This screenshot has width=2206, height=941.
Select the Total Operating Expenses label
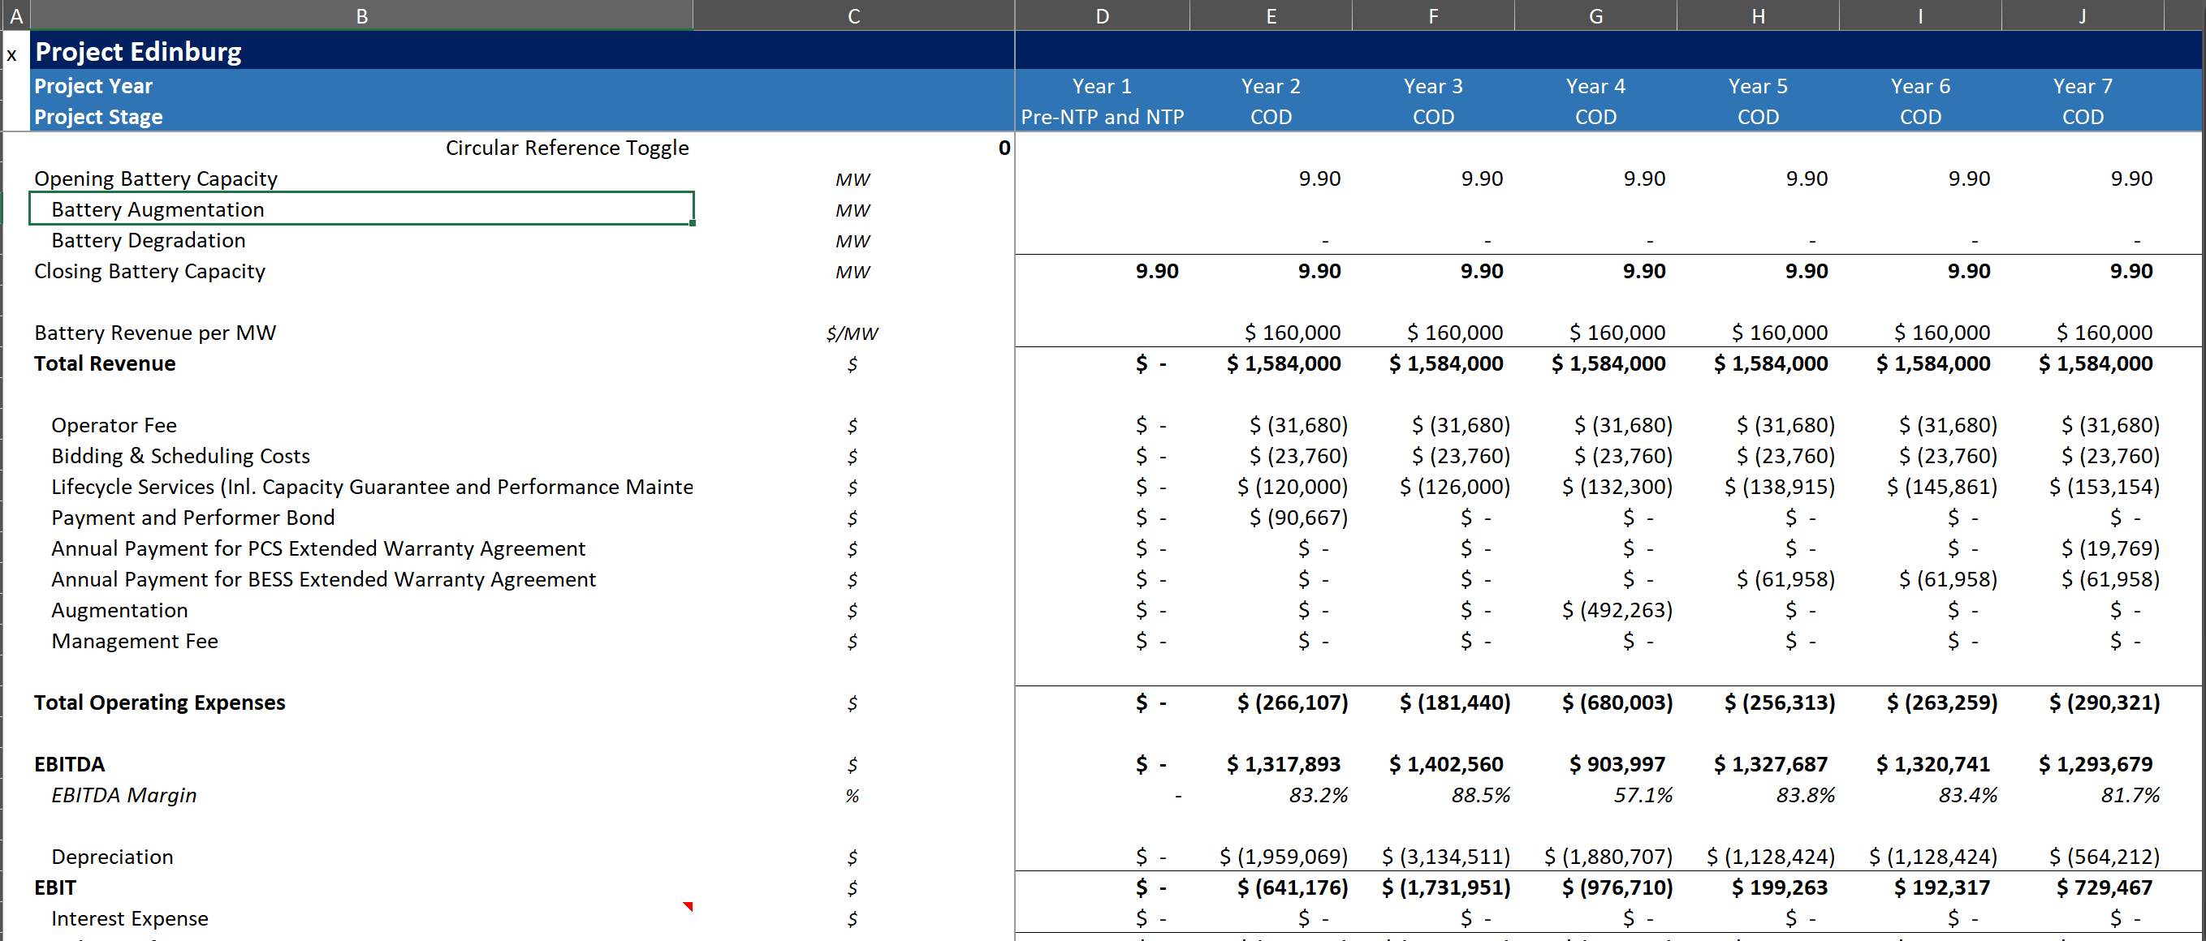(159, 703)
